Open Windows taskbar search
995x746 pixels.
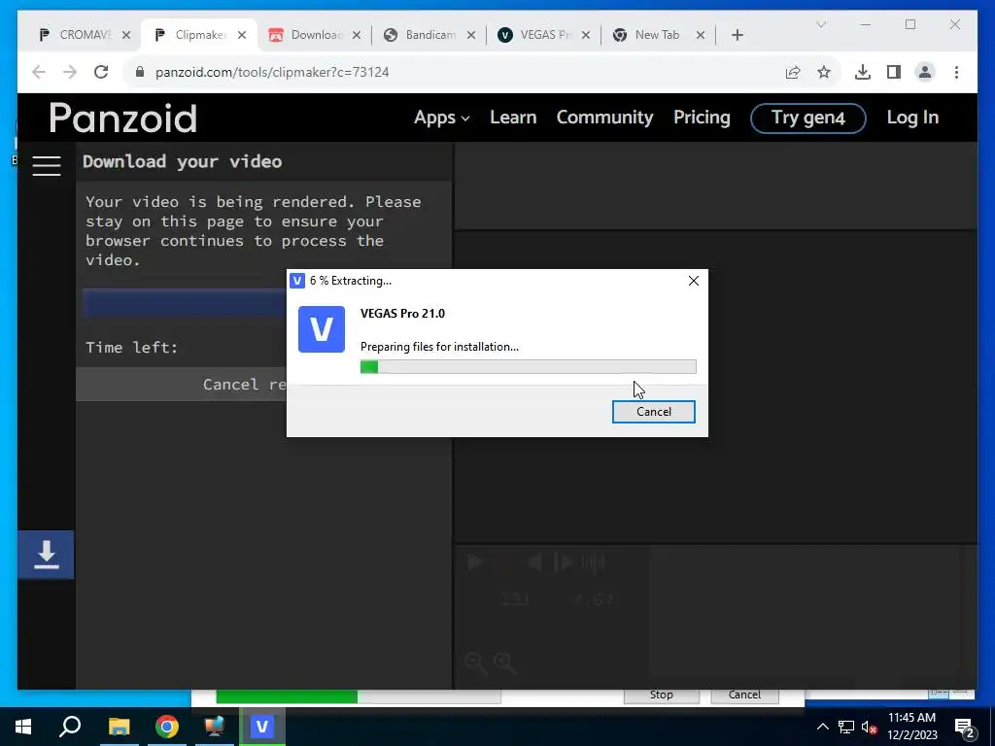point(70,727)
